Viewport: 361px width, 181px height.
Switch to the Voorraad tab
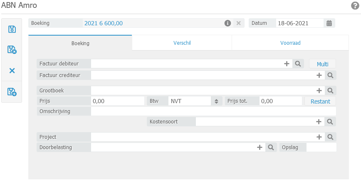[290, 43]
